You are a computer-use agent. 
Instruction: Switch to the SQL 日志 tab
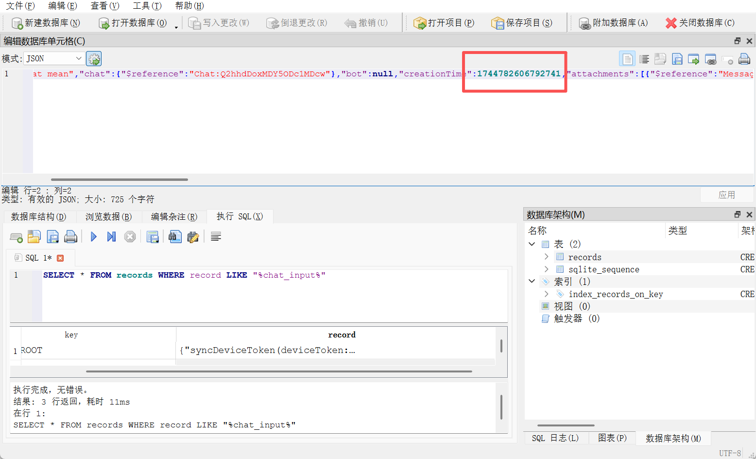555,438
